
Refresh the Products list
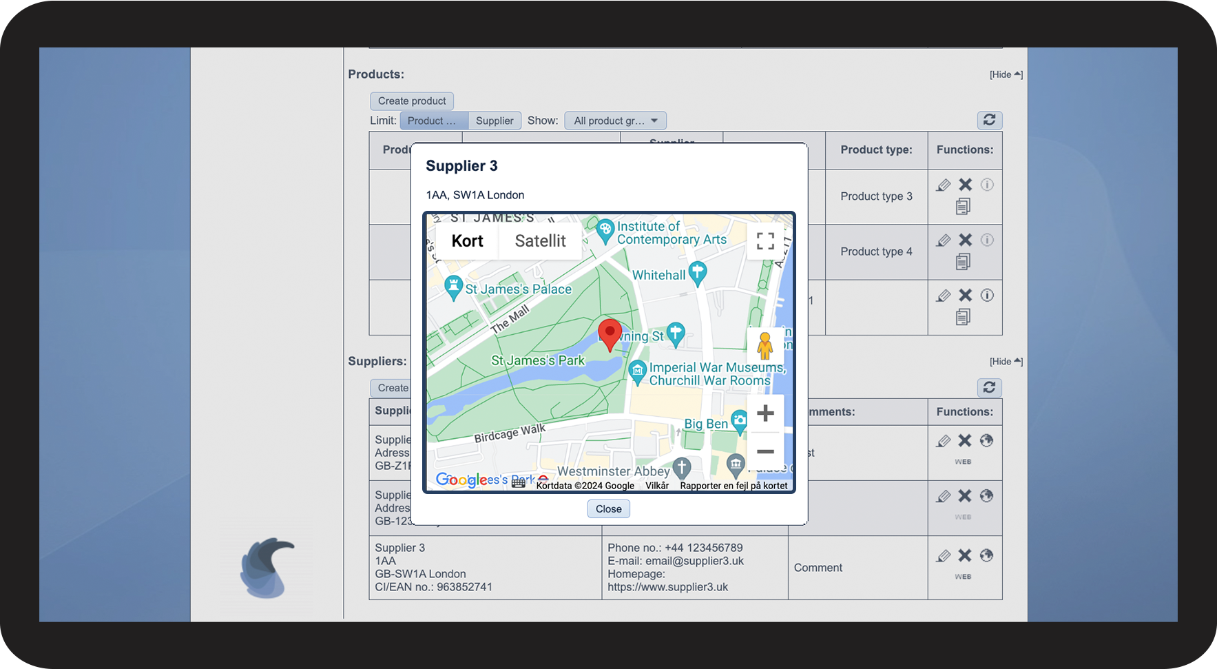click(989, 120)
